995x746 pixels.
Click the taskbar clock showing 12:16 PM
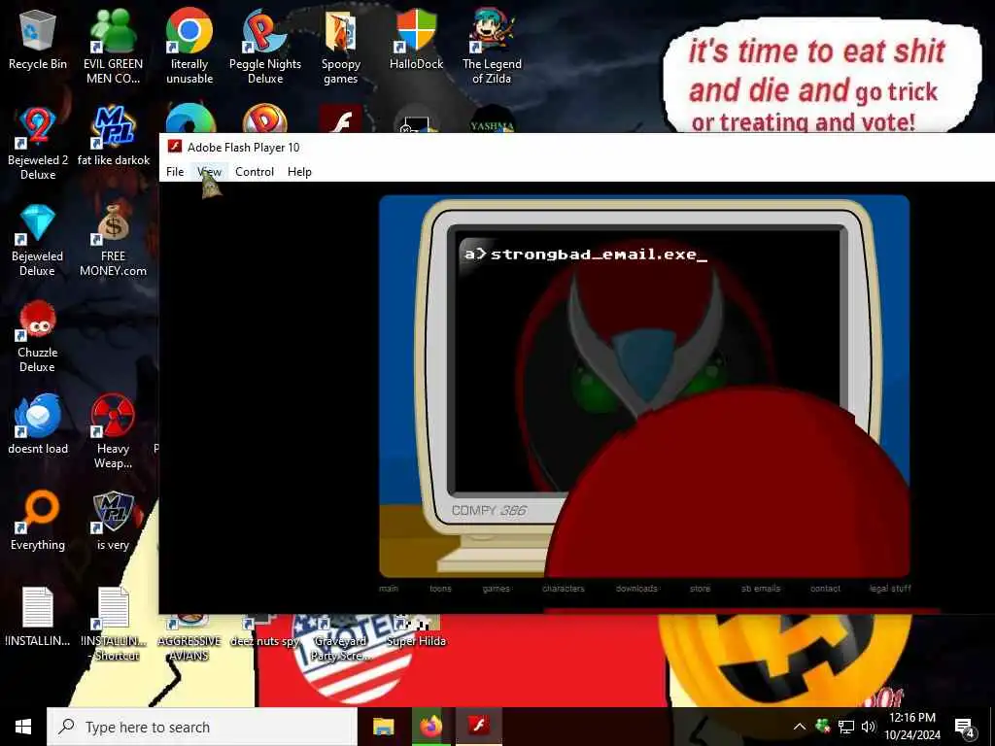(912, 727)
